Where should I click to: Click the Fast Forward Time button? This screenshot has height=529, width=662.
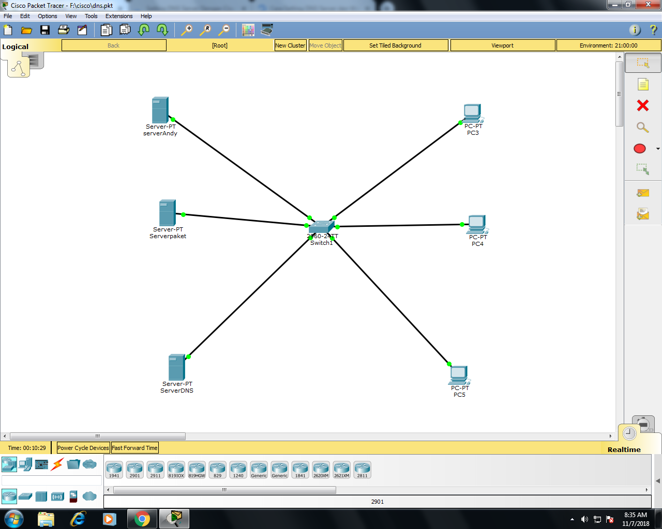point(134,447)
